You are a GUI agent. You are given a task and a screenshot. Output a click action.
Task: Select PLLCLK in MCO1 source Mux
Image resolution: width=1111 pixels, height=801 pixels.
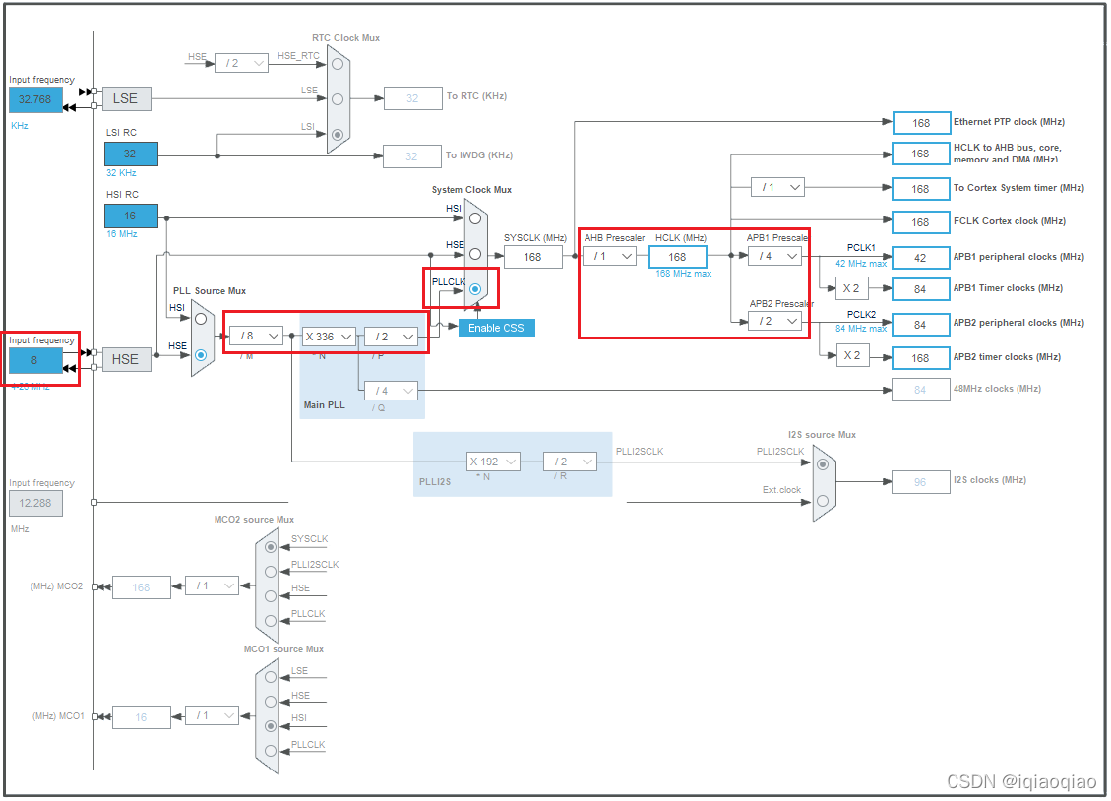271,751
